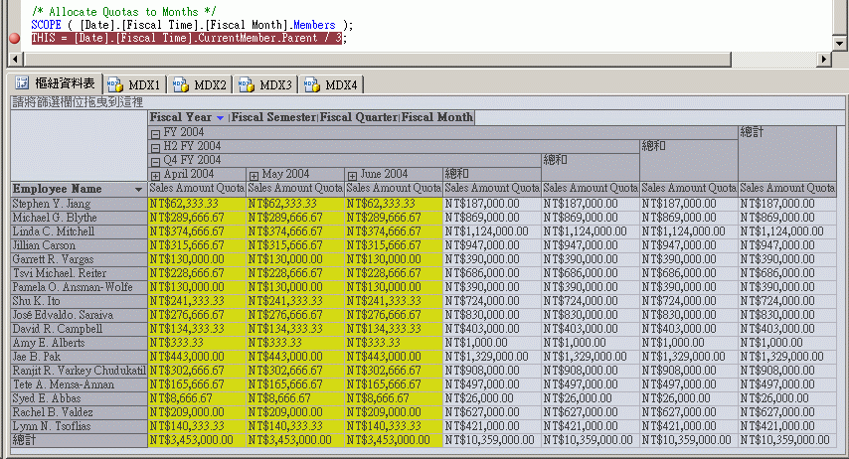The height and width of the screenshot is (459, 849).
Task: Click Syed E. Abbas' June cell NT$8,666.67
Action: click(x=394, y=398)
